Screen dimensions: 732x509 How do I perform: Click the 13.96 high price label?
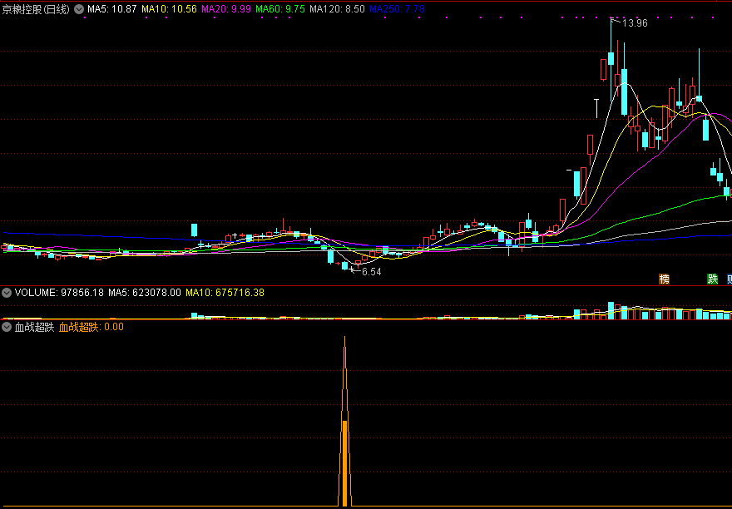pyautogui.click(x=635, y=23)
